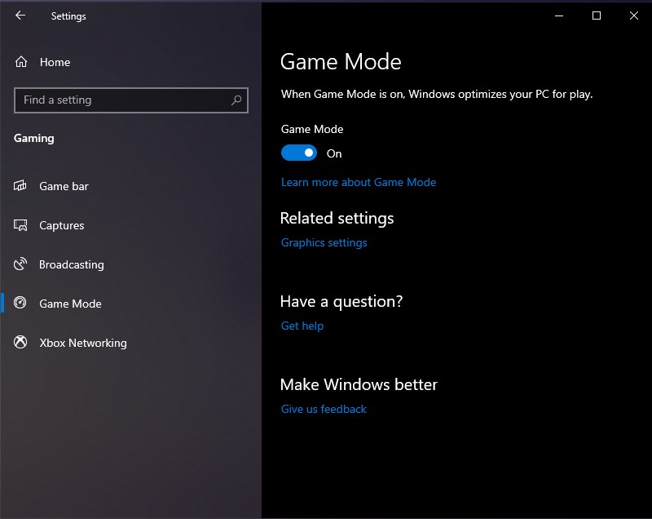Select the Game bar sidebar icon
Screen dimensions: 652x519
(21, 186)
